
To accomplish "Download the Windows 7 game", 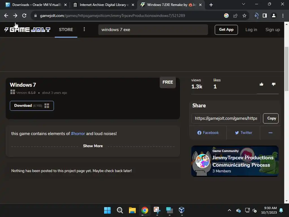I will click(x=32, y=106).
